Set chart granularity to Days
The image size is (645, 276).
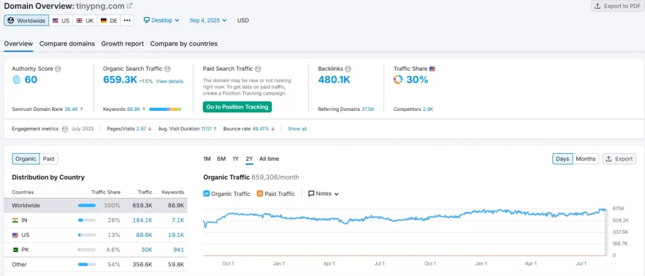tap(562, 159)
